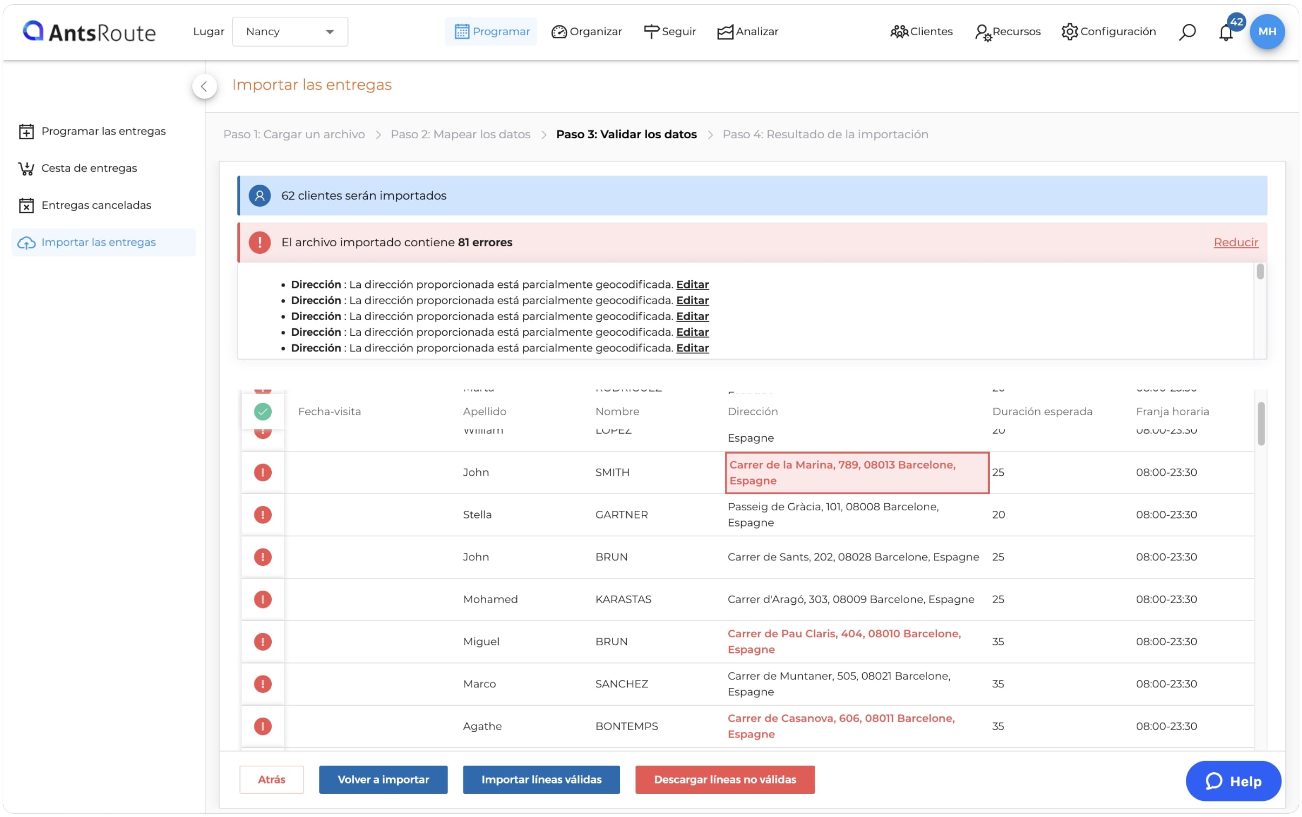1302x817 pixels.
Task: Click the GARTNER name cell
Action: click(x=621, y=515)
